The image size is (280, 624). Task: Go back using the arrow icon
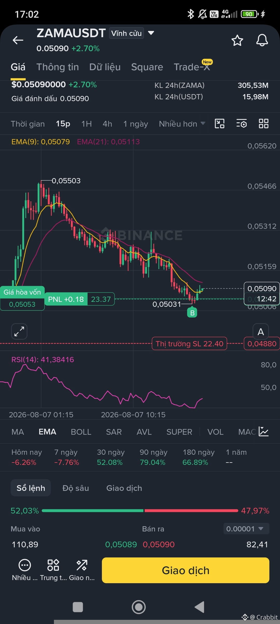[18, 40]
